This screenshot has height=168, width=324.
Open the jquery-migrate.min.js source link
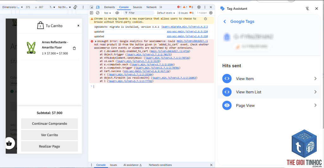(x=184, y=27)
